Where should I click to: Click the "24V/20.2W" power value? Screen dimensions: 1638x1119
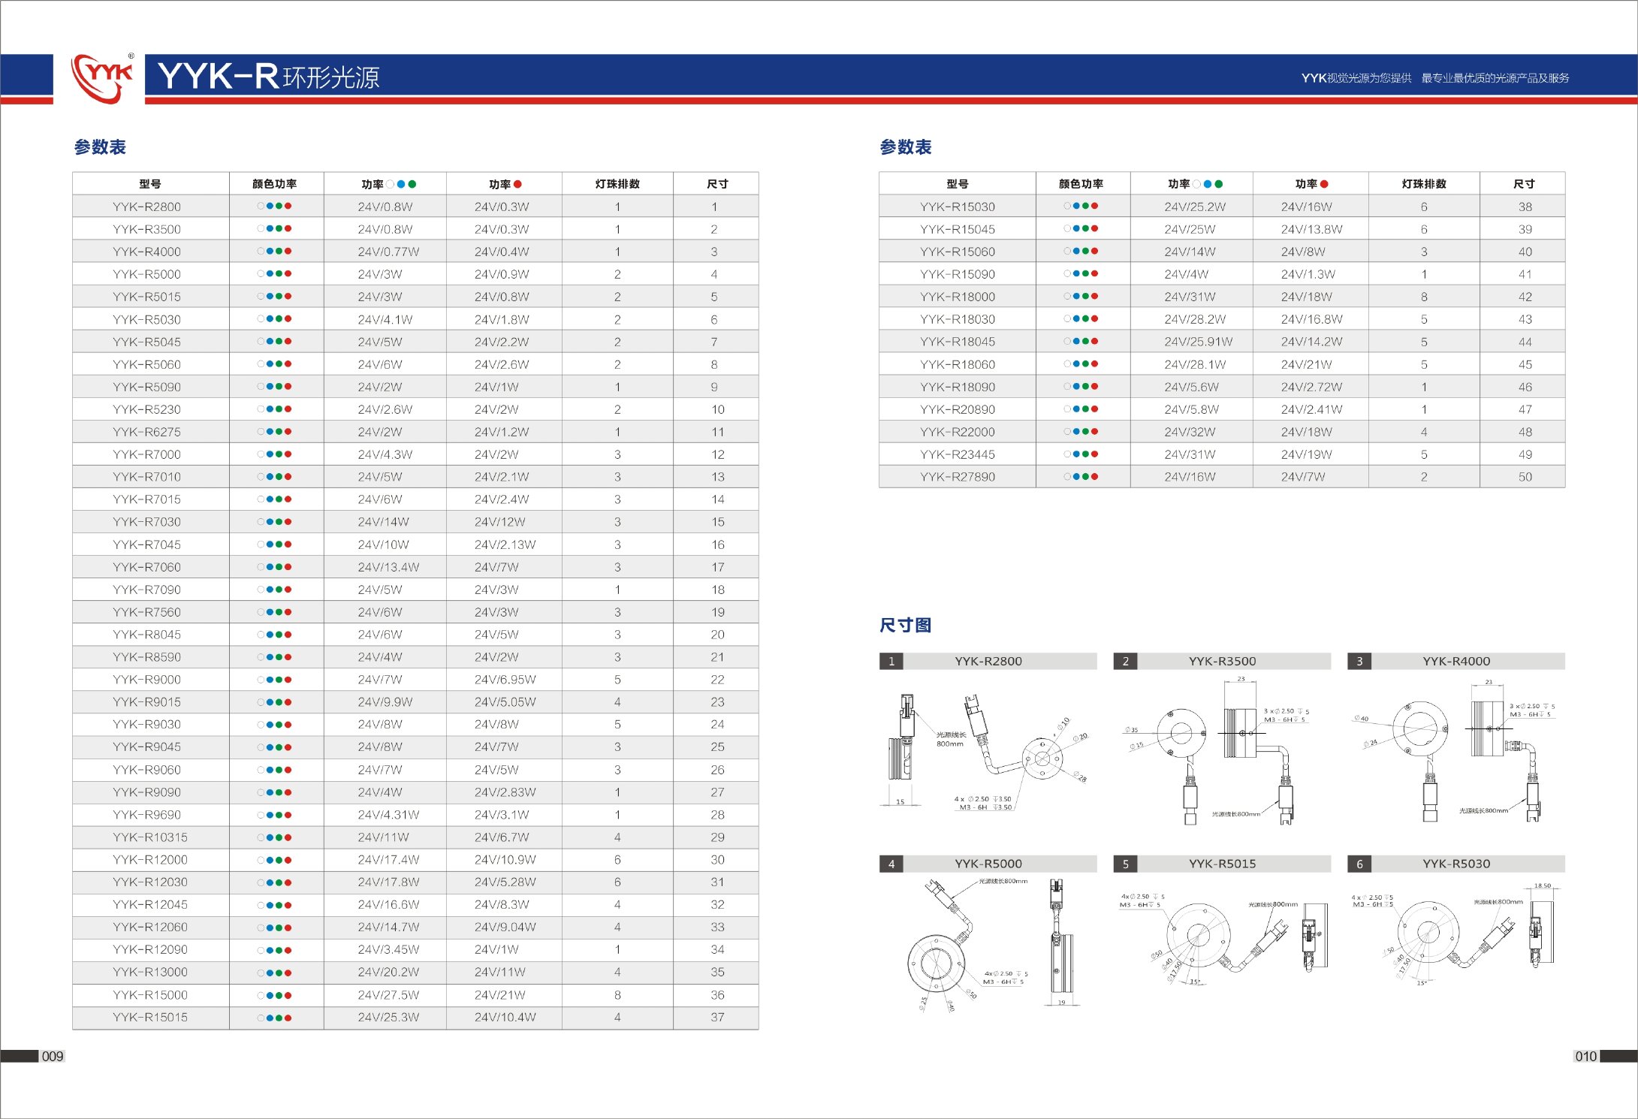tap(388, 973)
